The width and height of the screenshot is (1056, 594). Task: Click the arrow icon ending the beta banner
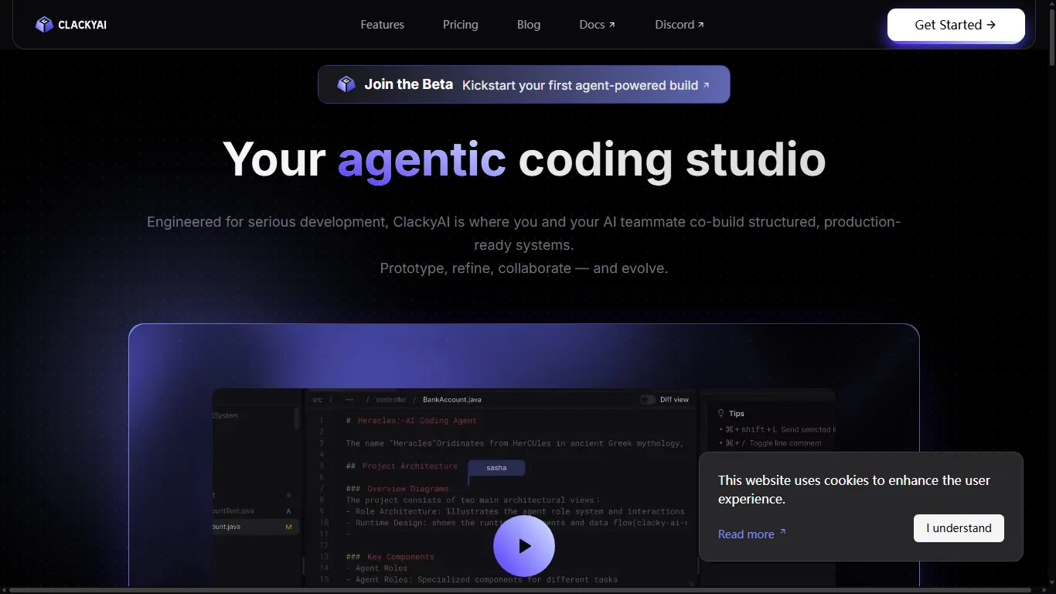(706, 85)
